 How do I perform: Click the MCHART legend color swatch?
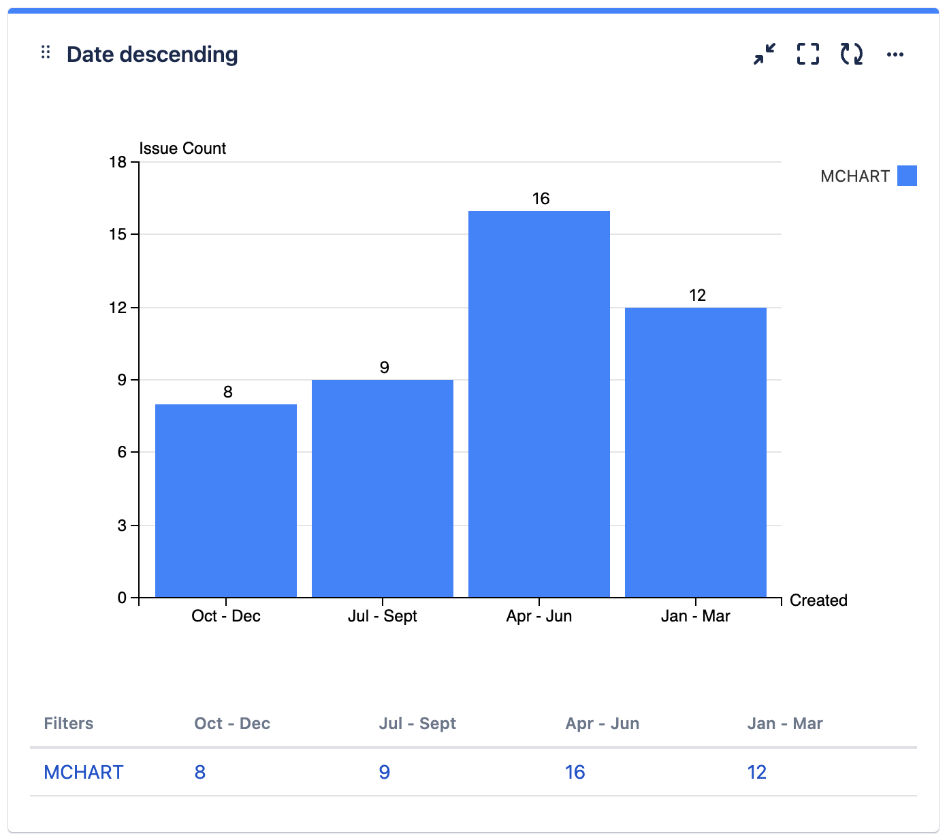tap(906, 176)
